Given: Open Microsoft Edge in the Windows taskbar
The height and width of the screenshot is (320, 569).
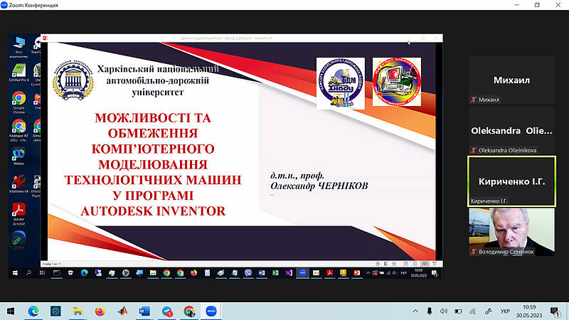Looking at the screenshot, I should pyautogui.click(x=33, y=311).
